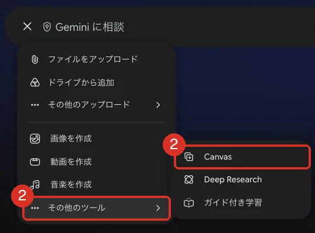Image resolution: width=315 pixels, height=233 pixels.
Task: Click the image creation icon
Action: tap(35, 139)
